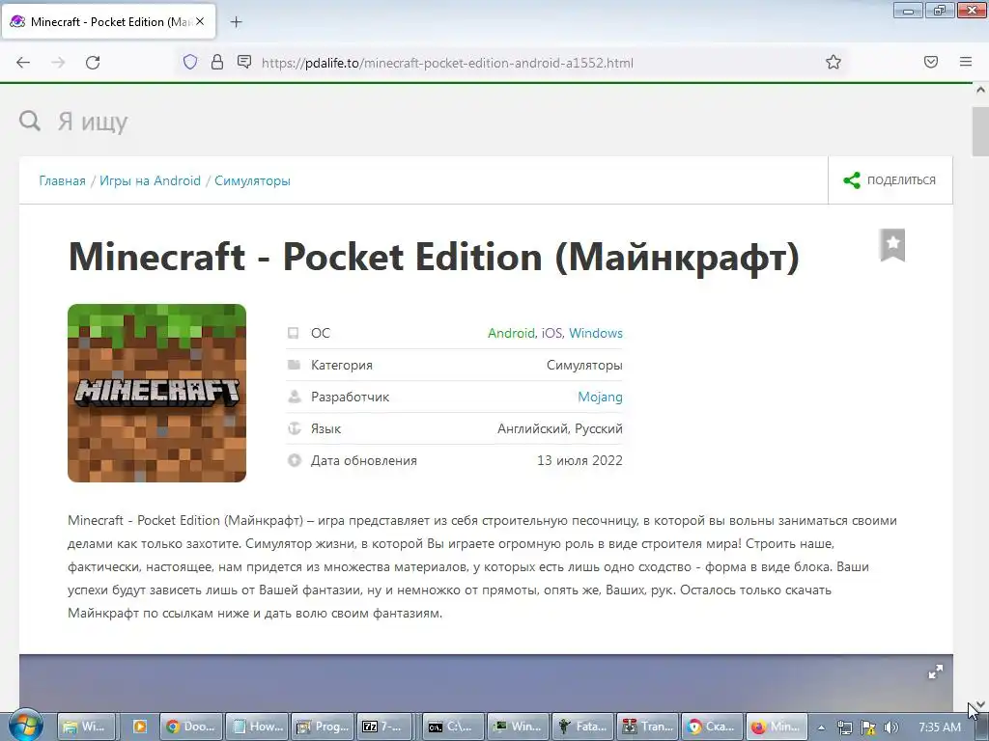Open the Mojang developer link
Screen dimensions: 989x741
point(600,397)
